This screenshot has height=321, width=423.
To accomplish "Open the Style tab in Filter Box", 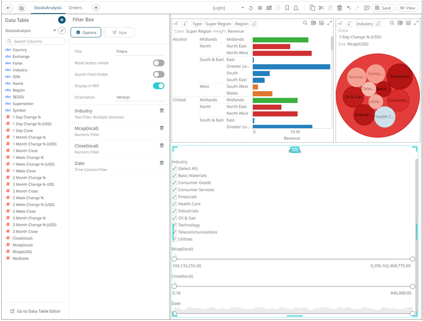I will 119,33.
